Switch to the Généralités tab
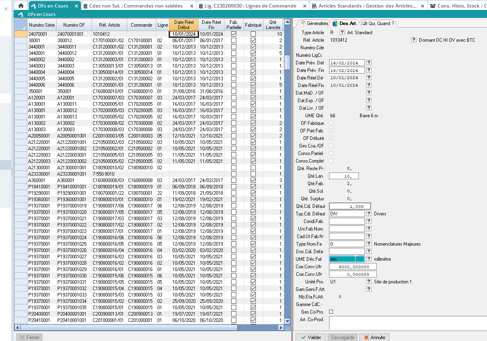 click(314, 23)
